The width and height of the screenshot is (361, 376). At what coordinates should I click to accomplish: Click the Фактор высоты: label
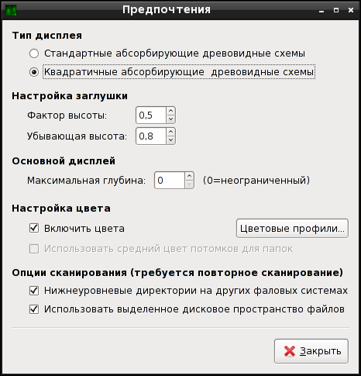67,116
